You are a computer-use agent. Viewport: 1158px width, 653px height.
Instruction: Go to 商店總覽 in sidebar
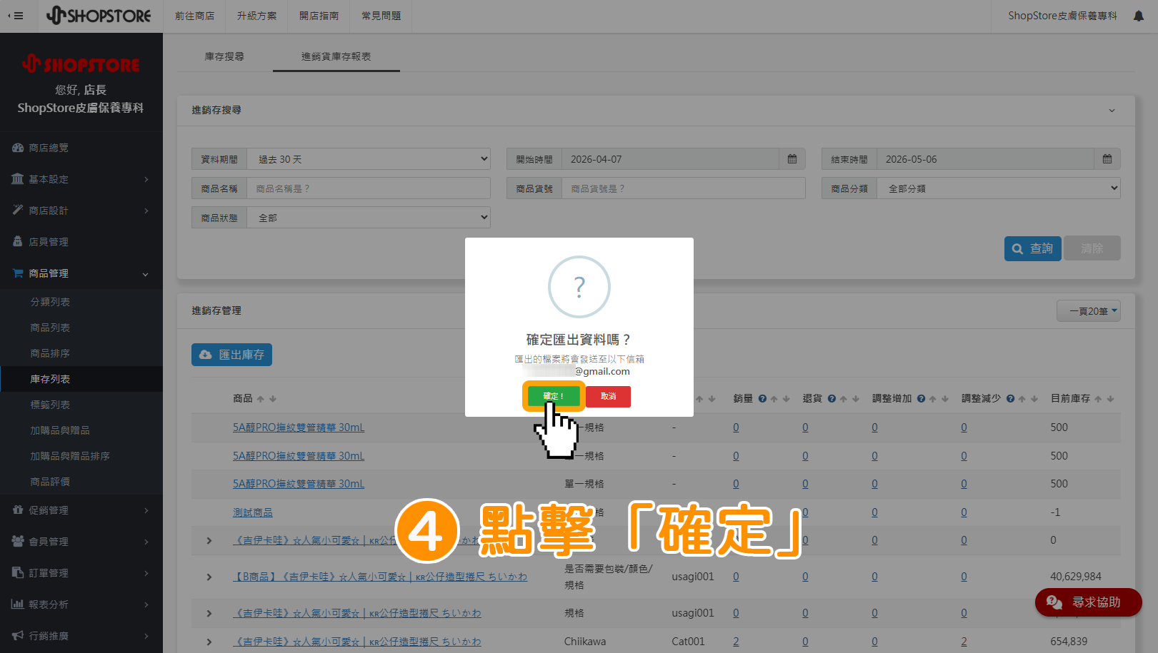click(81, 148)
